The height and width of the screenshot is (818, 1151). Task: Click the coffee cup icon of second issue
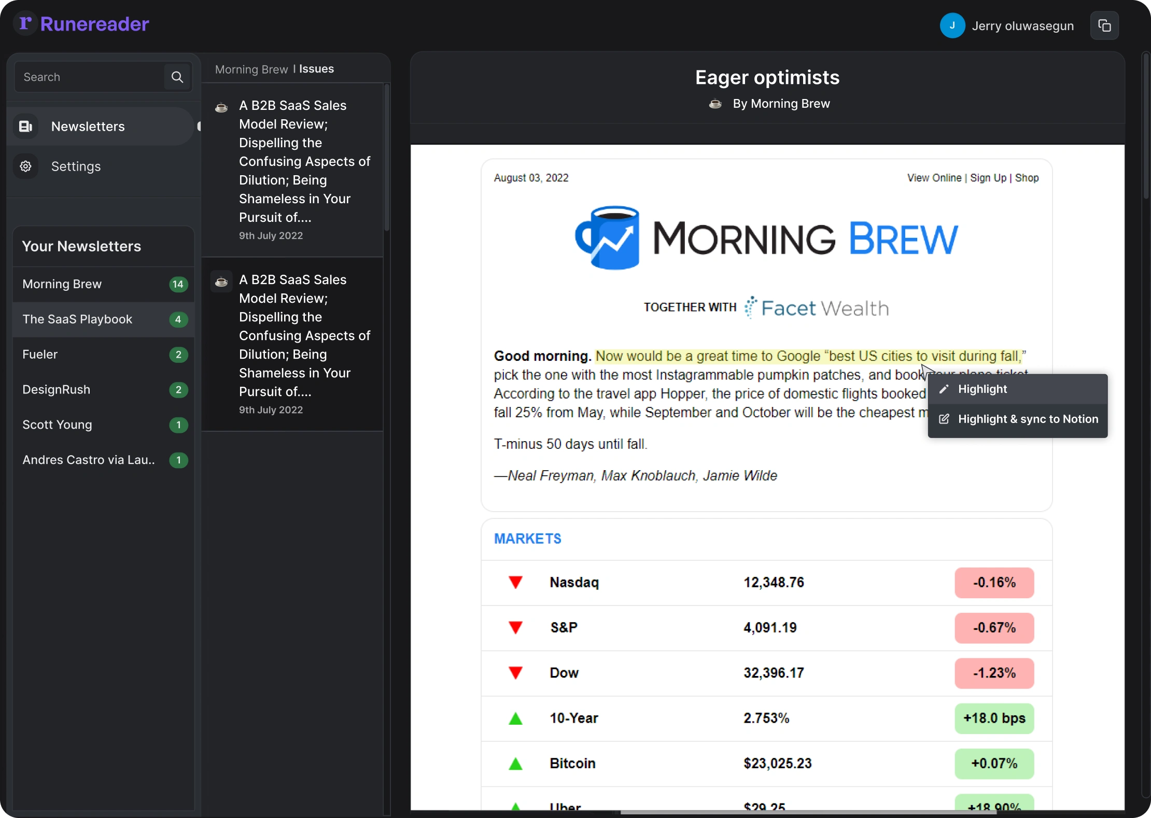click(x=221, y=282)
